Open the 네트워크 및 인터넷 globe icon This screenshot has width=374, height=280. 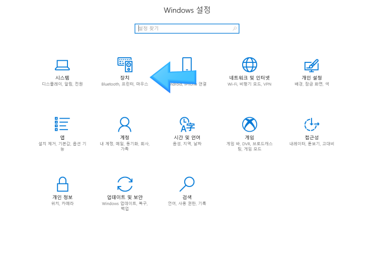[x=250, y=64]
